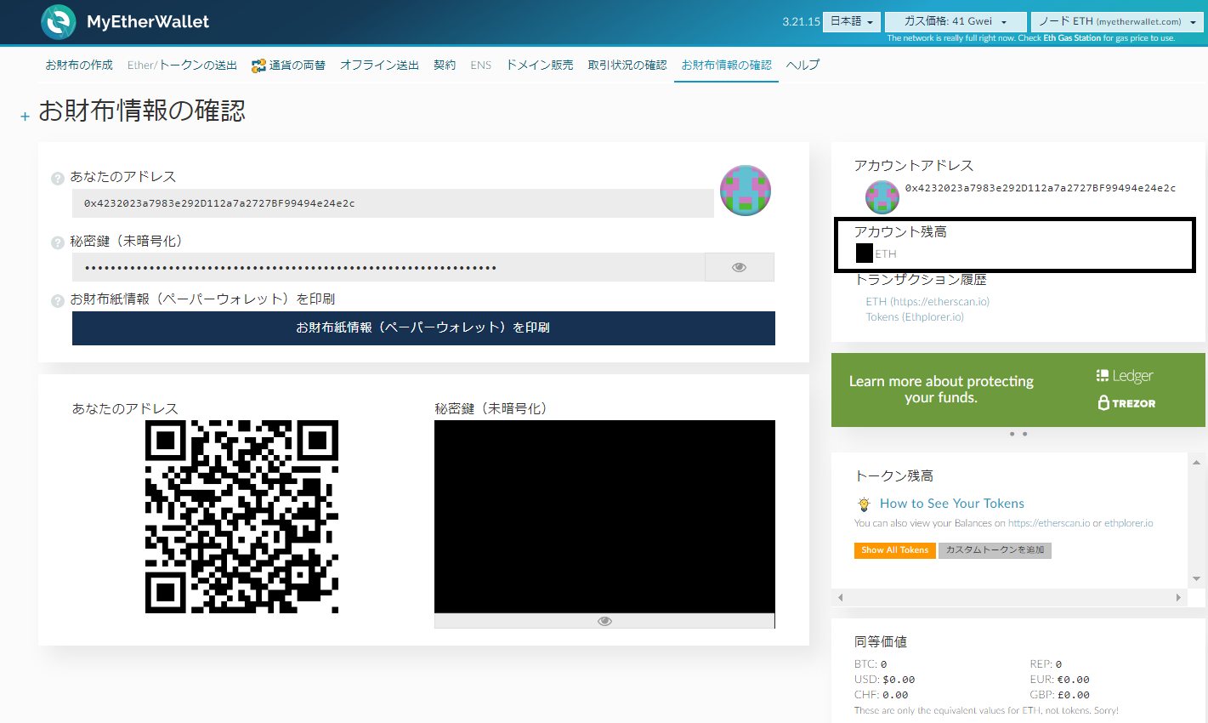Viewport: 1208px width, 723px height.
Task: Click the EUR: €0.00 value
Action: click(x=1059, y=680)
